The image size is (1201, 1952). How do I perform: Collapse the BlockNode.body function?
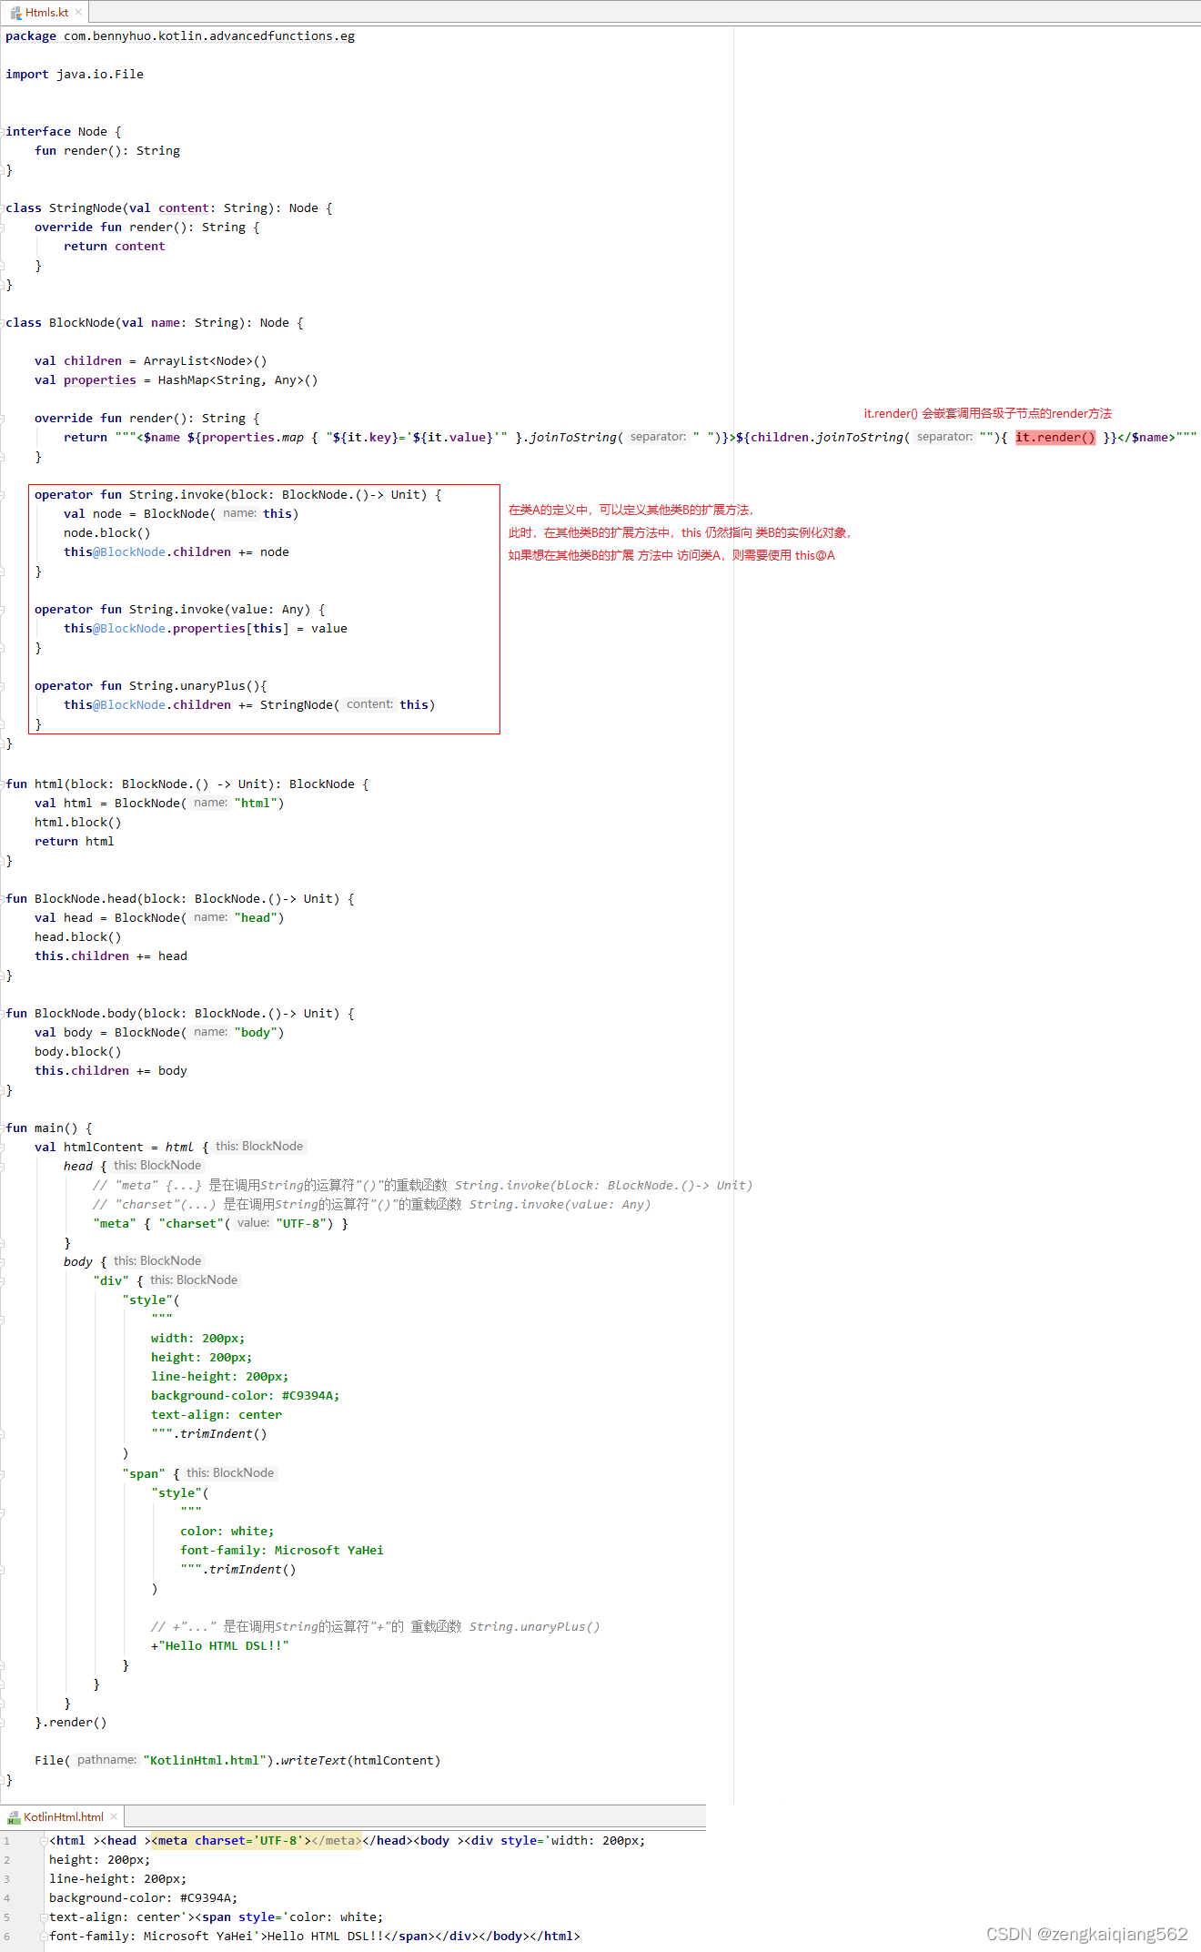click(x=4, y=1014)
